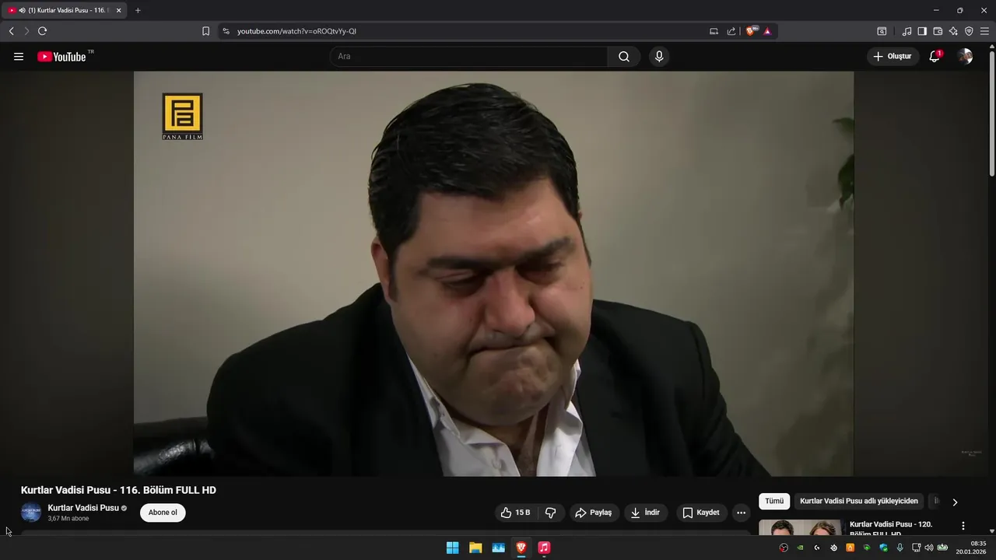Open a new browser tab

[138, 10]
